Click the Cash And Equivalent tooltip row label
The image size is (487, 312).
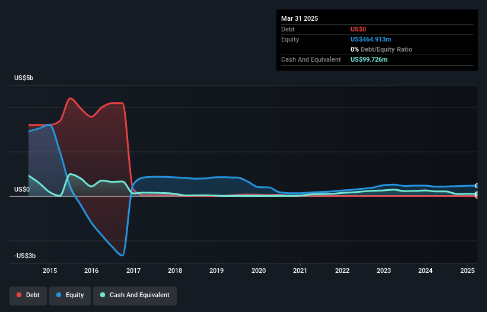coord(311,59)
